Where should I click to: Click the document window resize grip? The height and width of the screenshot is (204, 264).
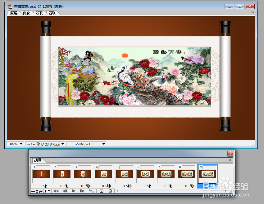click(x=253, y=145)
